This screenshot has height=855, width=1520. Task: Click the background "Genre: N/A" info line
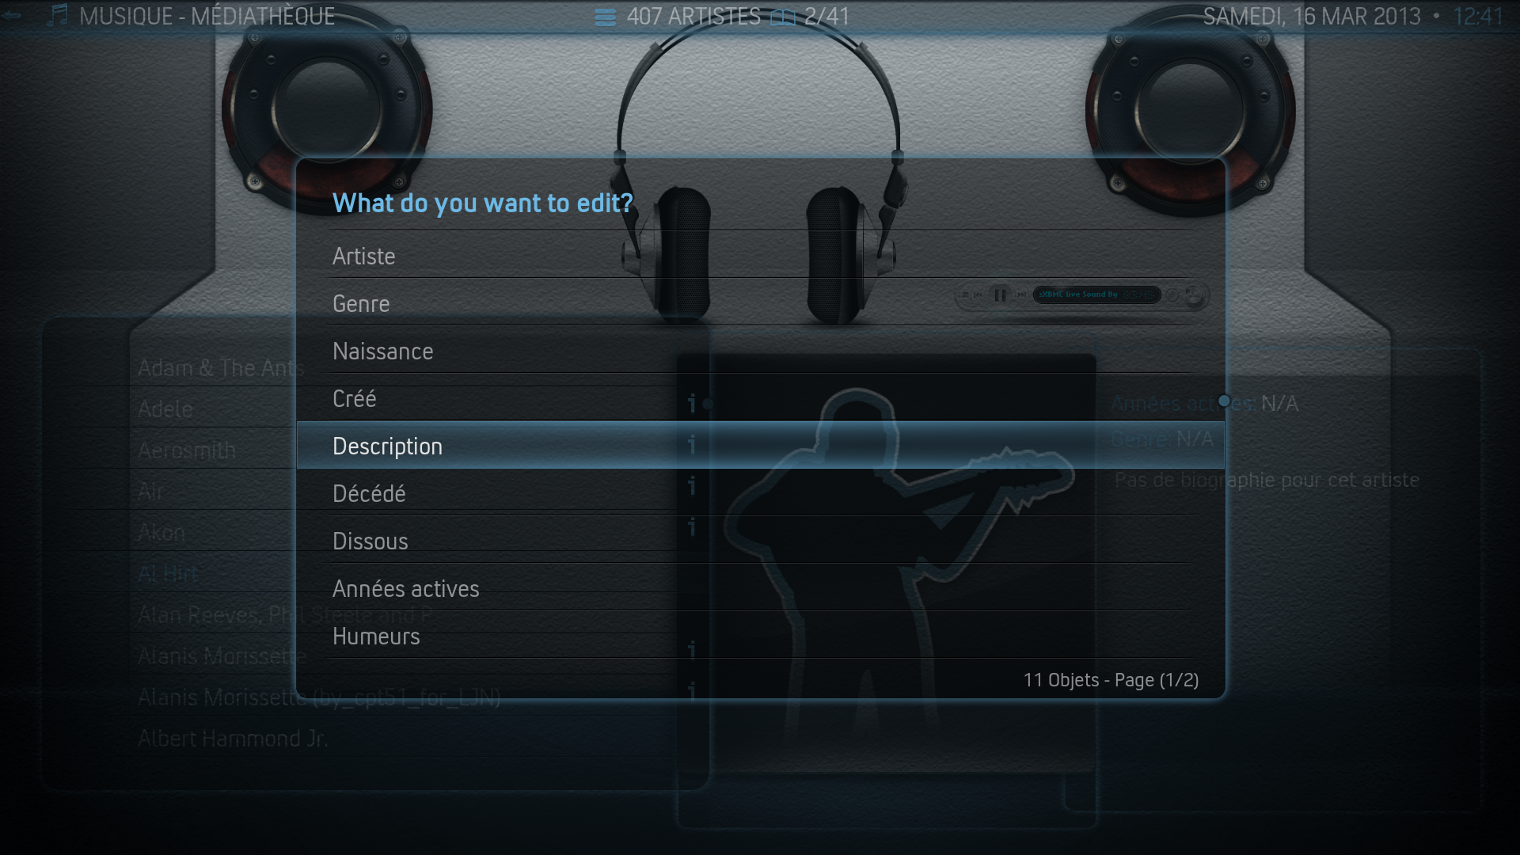tap(1161, 439)
